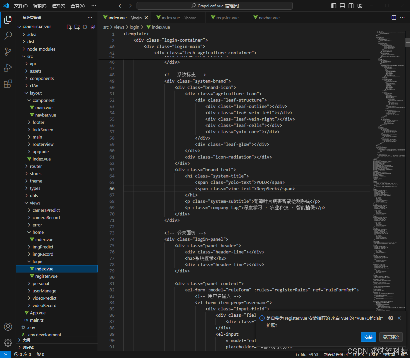Click the command center search box
The width and height of the screenshot is (410, 358).
pos(214,6)
